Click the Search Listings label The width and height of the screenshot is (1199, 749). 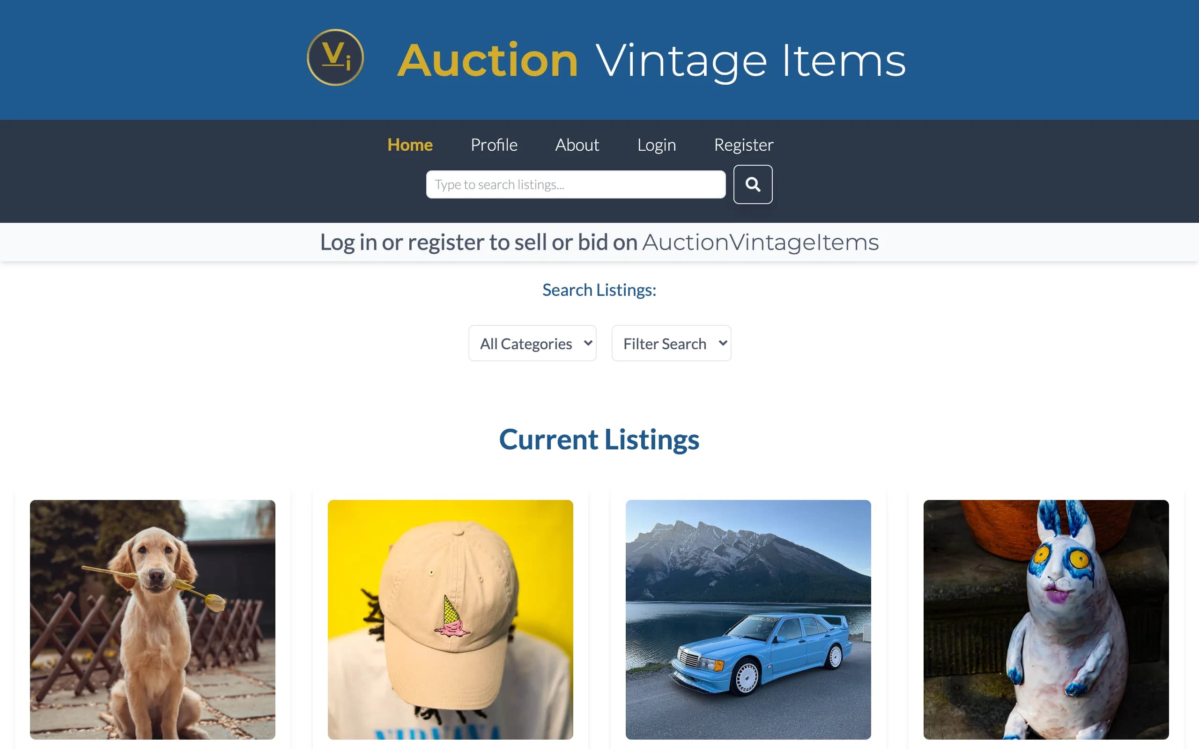click(x=599, y=290)
